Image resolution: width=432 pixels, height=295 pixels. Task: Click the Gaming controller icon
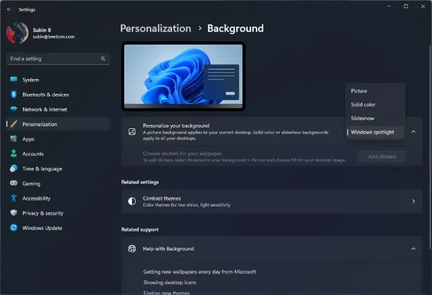pos(13,184)
